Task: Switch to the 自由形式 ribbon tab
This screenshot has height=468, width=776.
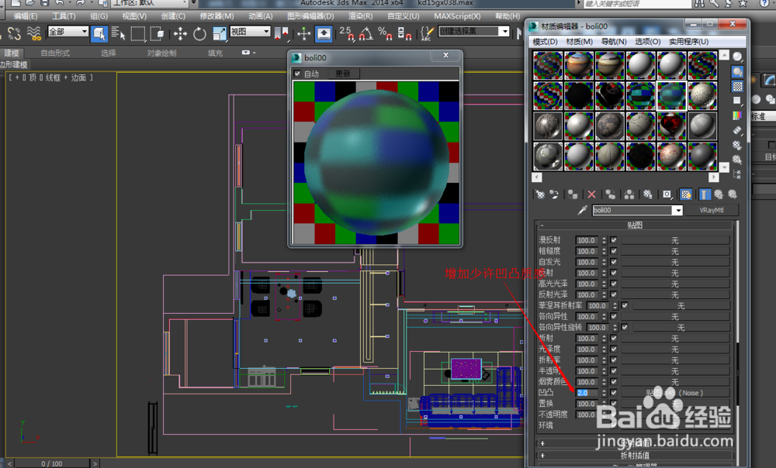Action: pos(55,53)
